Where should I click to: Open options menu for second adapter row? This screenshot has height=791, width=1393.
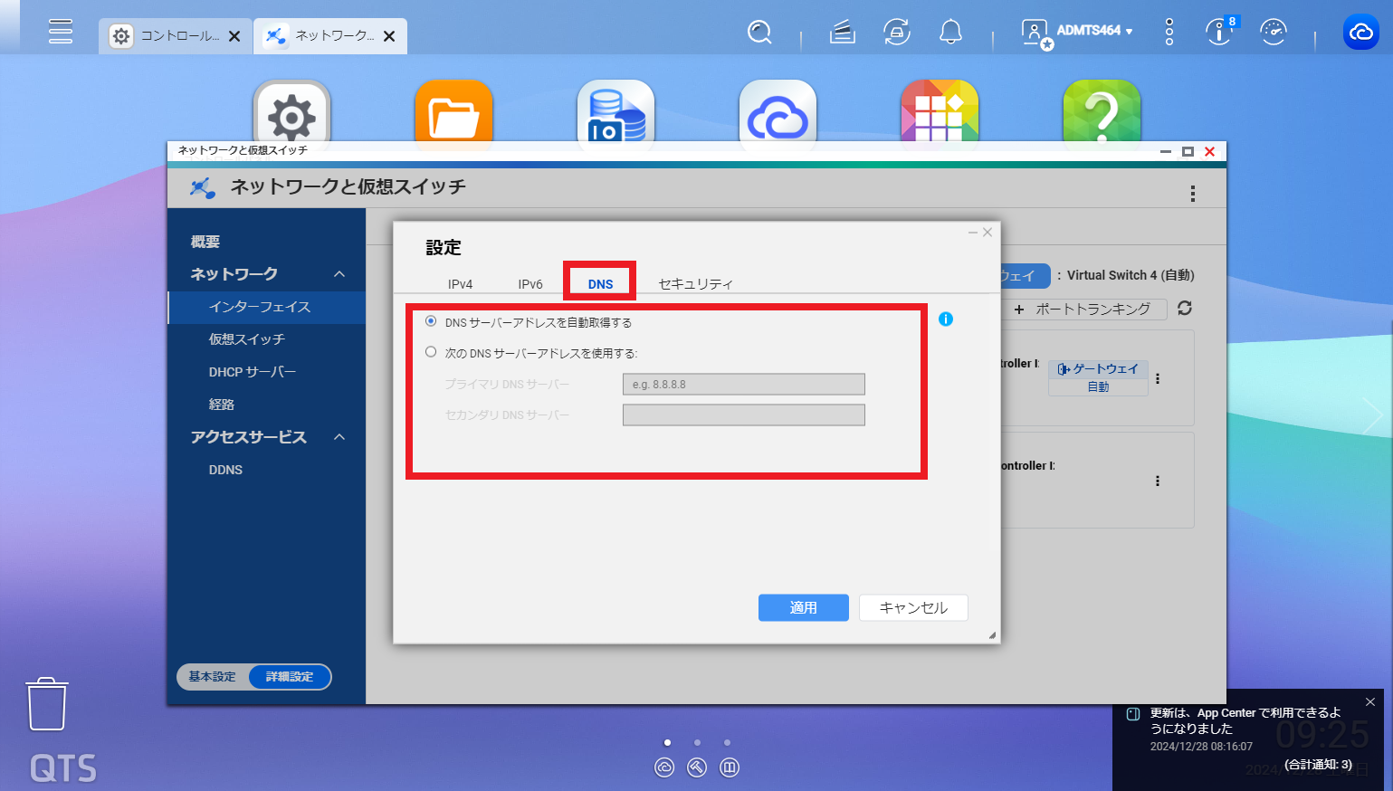coord(1158,481)
